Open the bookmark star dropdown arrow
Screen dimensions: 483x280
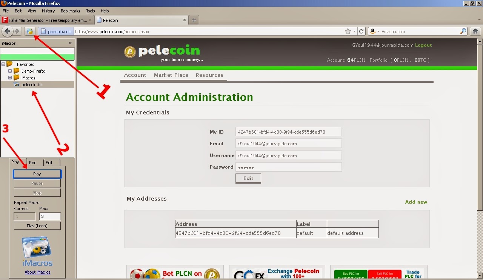(354, 32)
